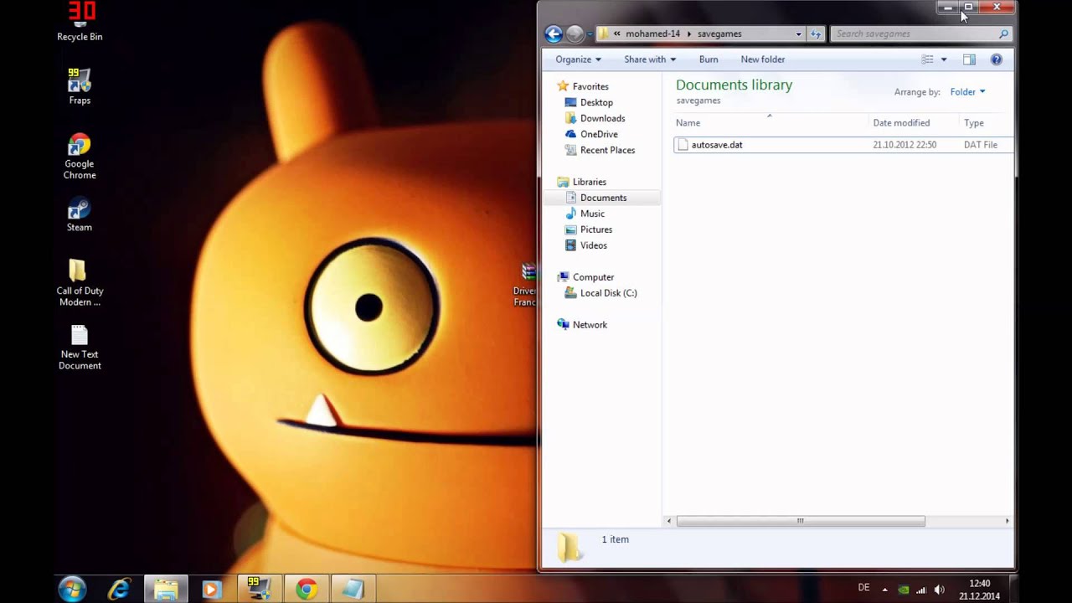This screenshot has width=1072, height=603.
Task: Click the search magnifier icon
Action: pos(1003,33)
